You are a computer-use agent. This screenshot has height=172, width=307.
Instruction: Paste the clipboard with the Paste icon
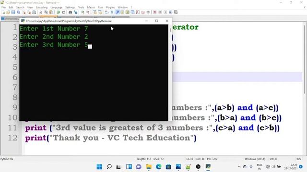(51, 12)
